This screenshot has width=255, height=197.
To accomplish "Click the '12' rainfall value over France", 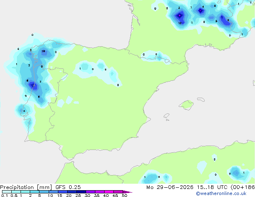I will tap(180, 23).
